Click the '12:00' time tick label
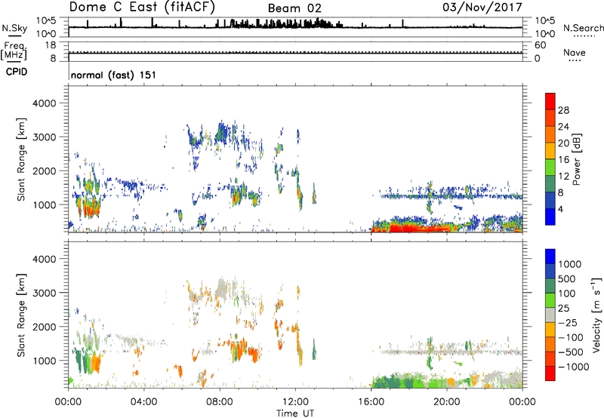 (295, 402)
